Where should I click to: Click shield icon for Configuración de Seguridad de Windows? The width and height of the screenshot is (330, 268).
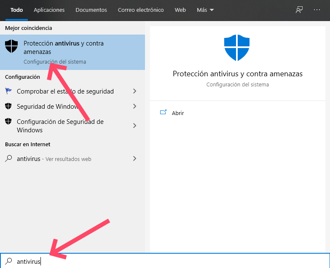pyautogui.click(x=8, y=122)
